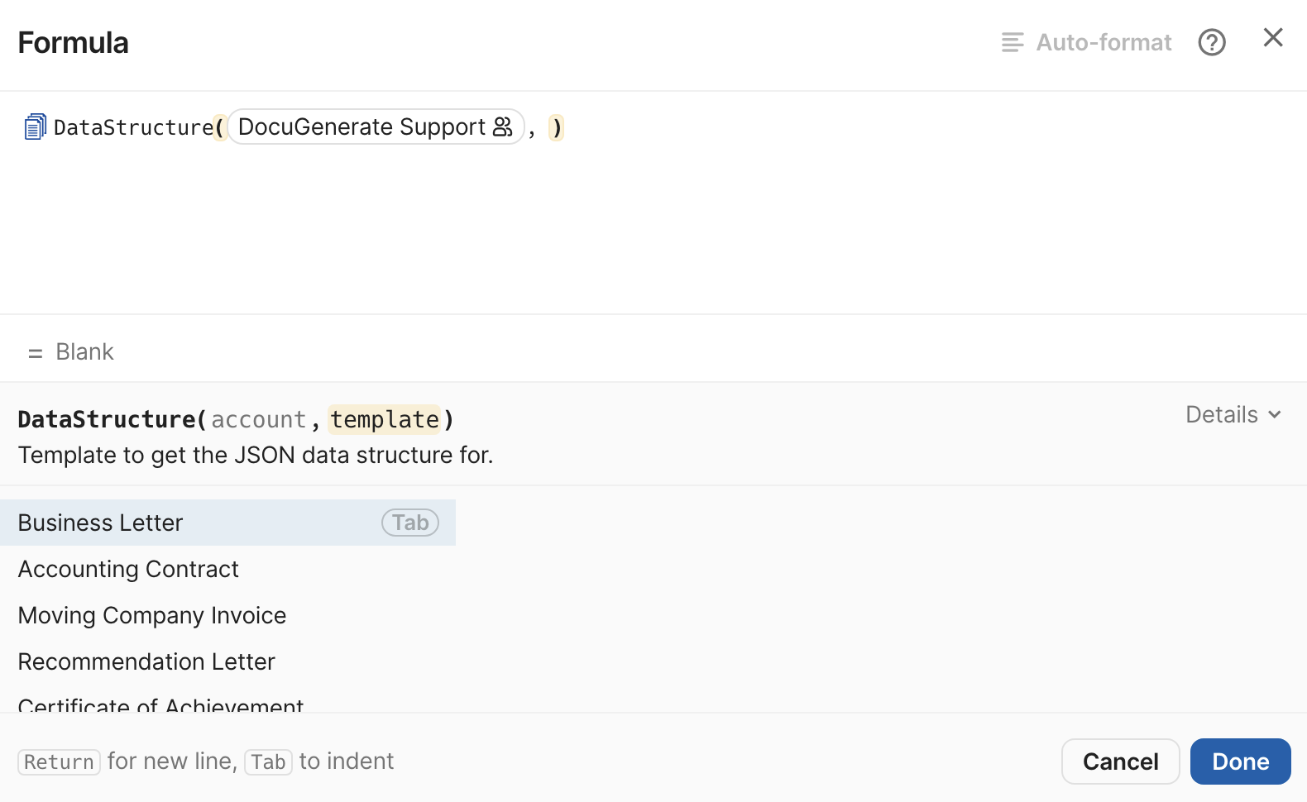Choose Accounting Contract from suggestions
Viewport: 1307px width, 802px height.
coord(128,569)
